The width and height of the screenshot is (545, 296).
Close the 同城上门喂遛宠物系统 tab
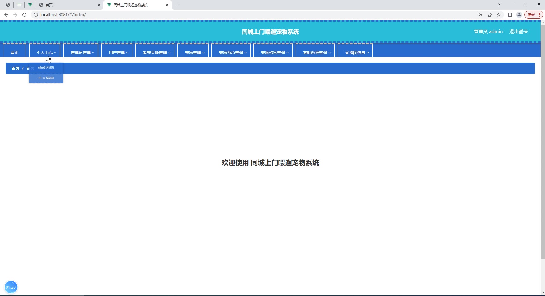click(167, 5)
